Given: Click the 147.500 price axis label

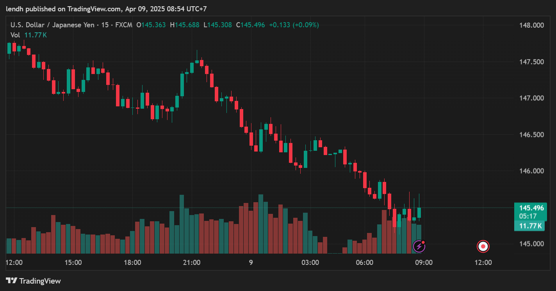Looking at the screenshot, I should tap(531, 62).
